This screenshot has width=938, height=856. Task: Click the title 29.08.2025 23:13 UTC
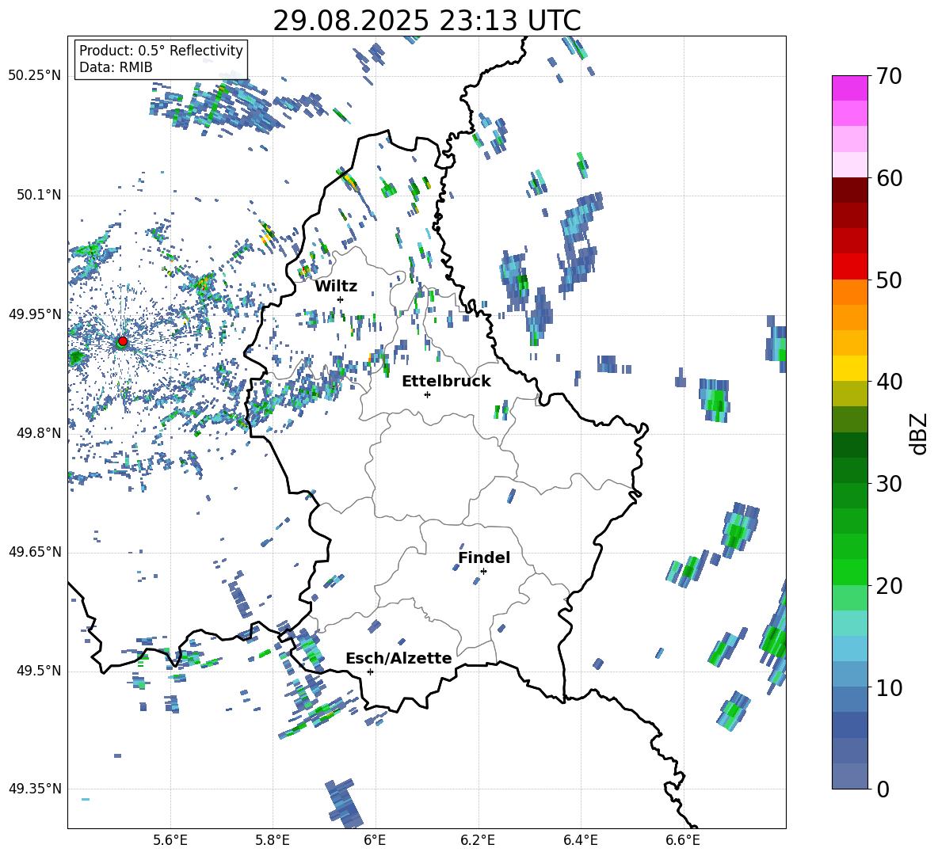click(427, 21)
